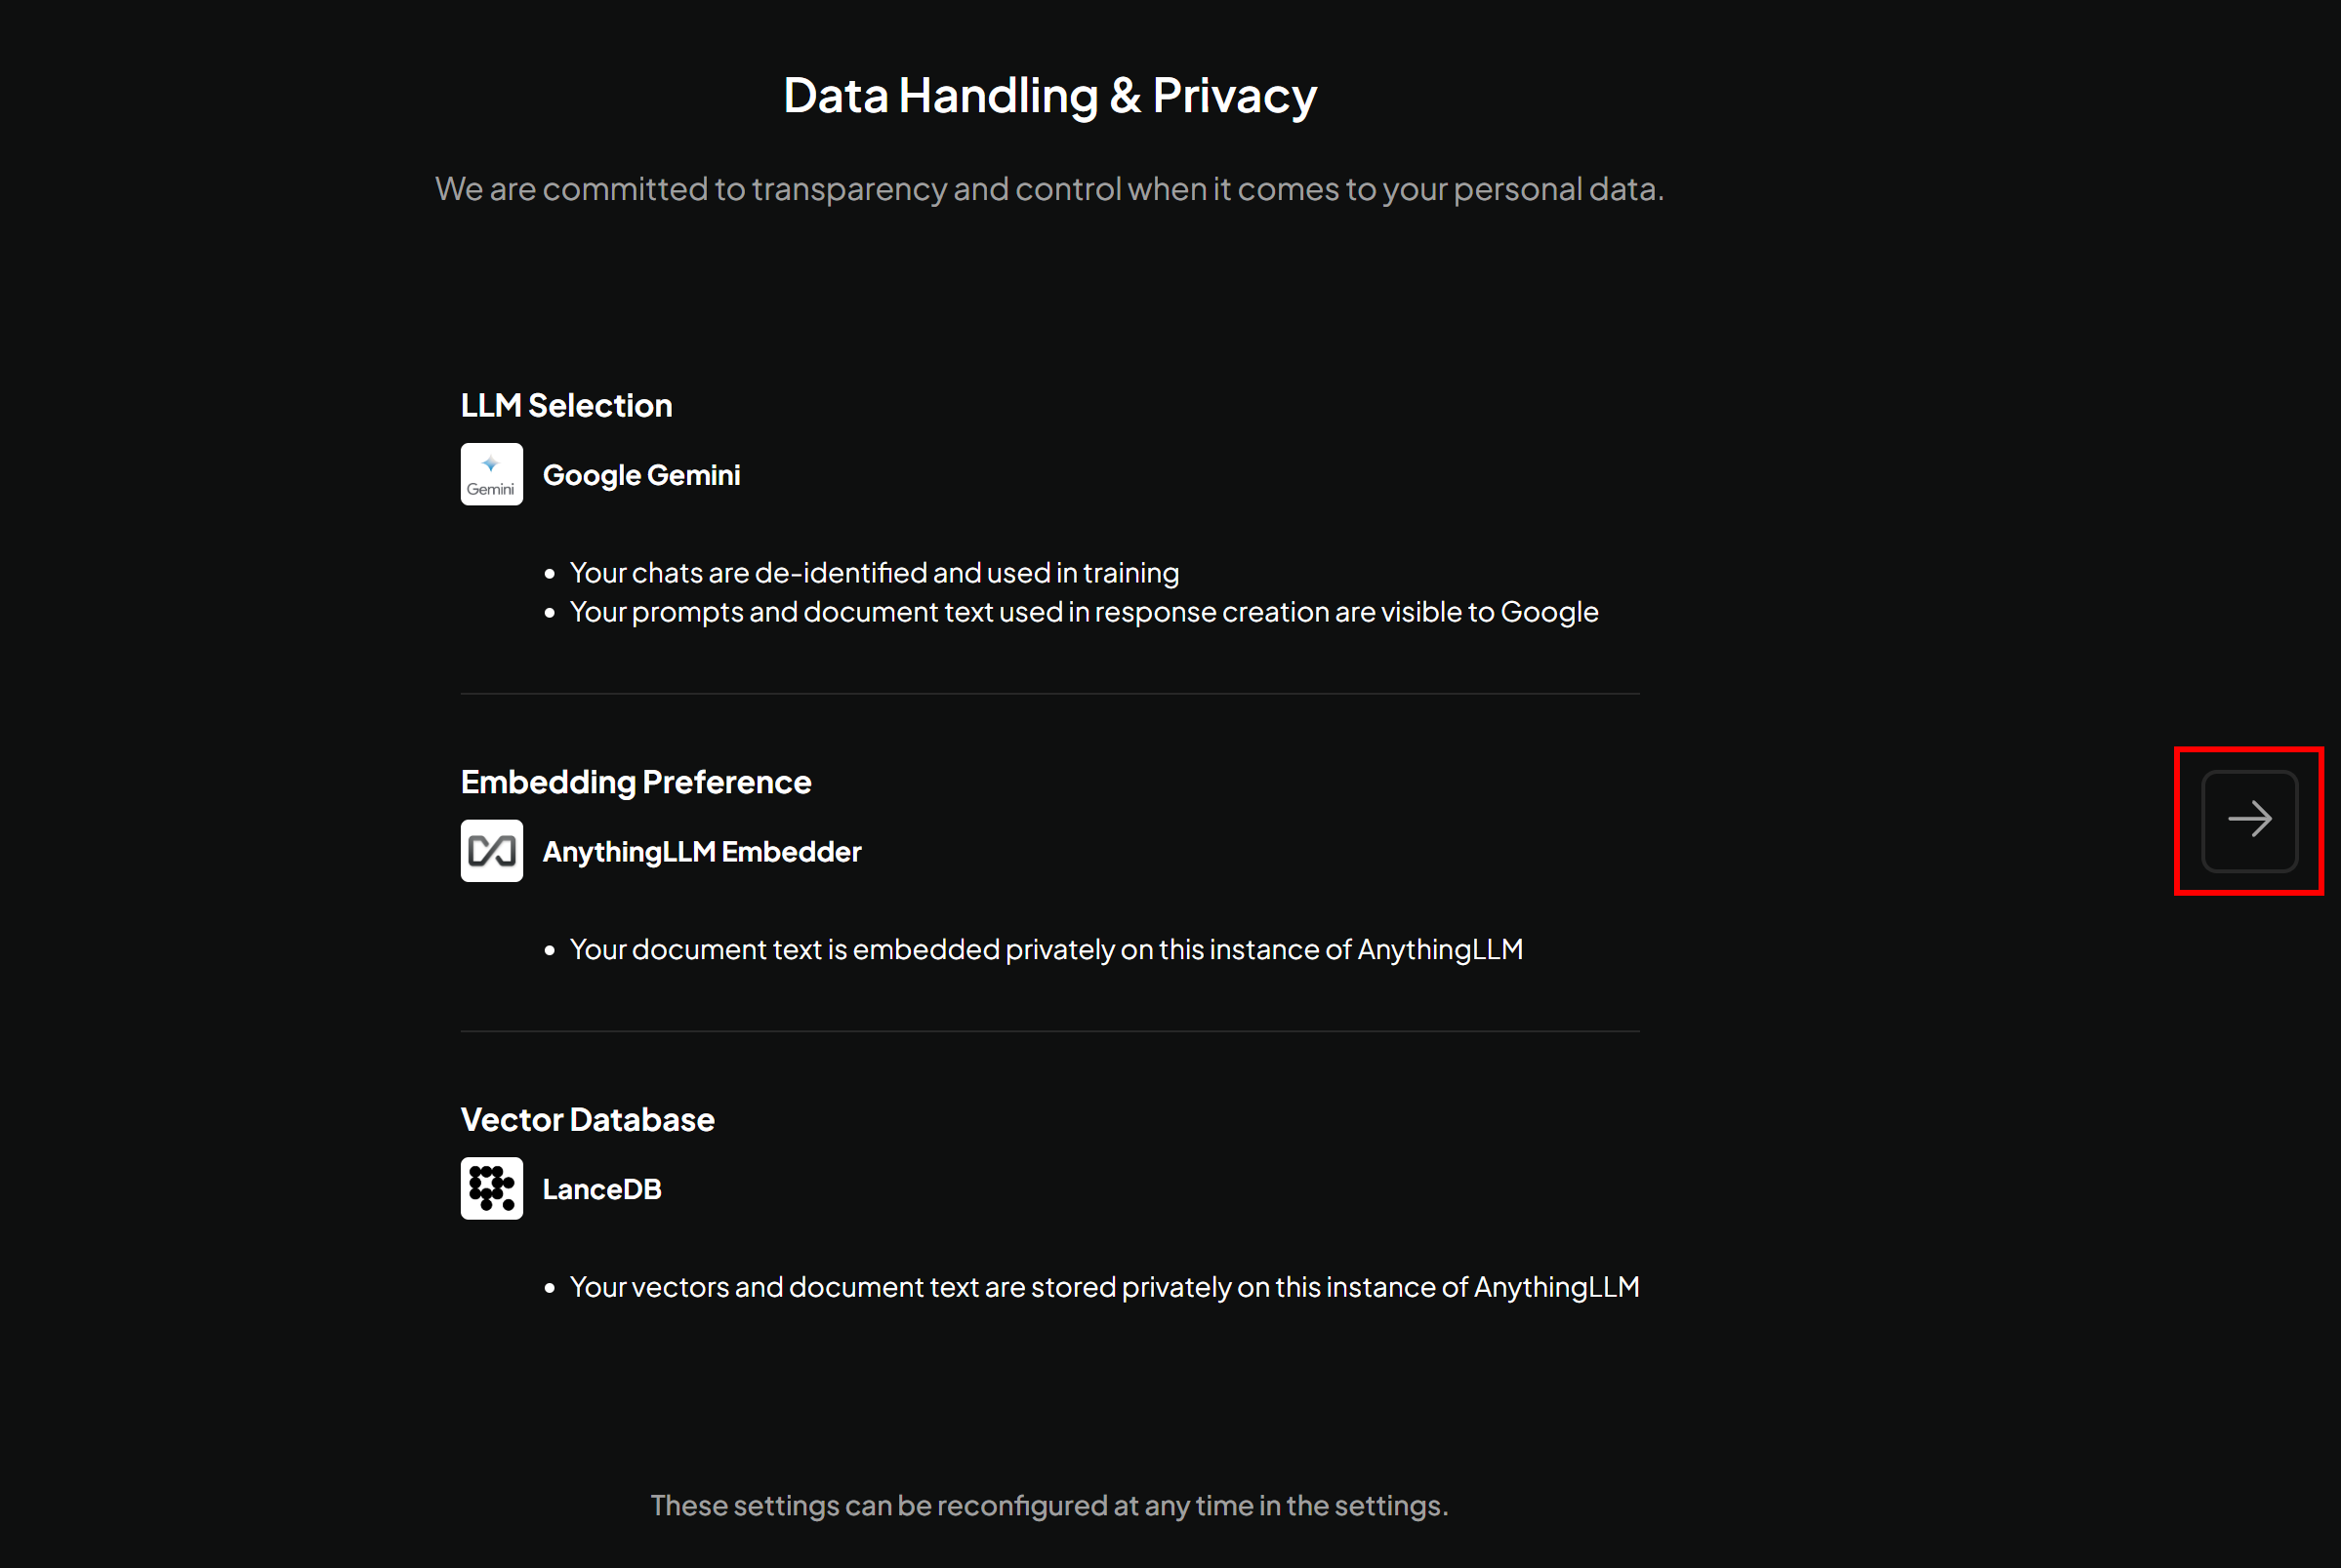Click the Data Handling & Privacy heading
Viewport: 2341px width, 1568px height.
pos(1049,94)
